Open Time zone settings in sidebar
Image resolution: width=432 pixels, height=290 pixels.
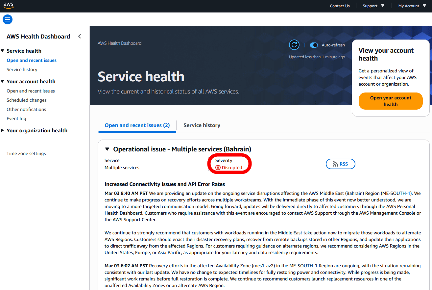point(26,154)
